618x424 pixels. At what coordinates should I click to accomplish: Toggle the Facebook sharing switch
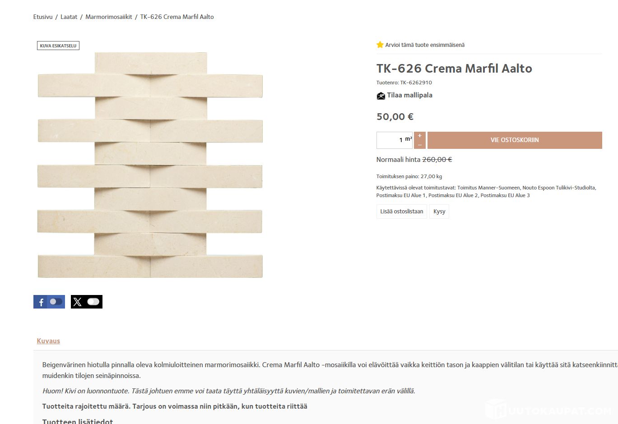(x=56, y=301)
